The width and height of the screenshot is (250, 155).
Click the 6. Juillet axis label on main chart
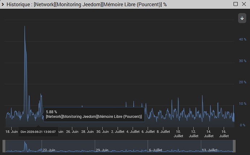[x=148, y=132]
